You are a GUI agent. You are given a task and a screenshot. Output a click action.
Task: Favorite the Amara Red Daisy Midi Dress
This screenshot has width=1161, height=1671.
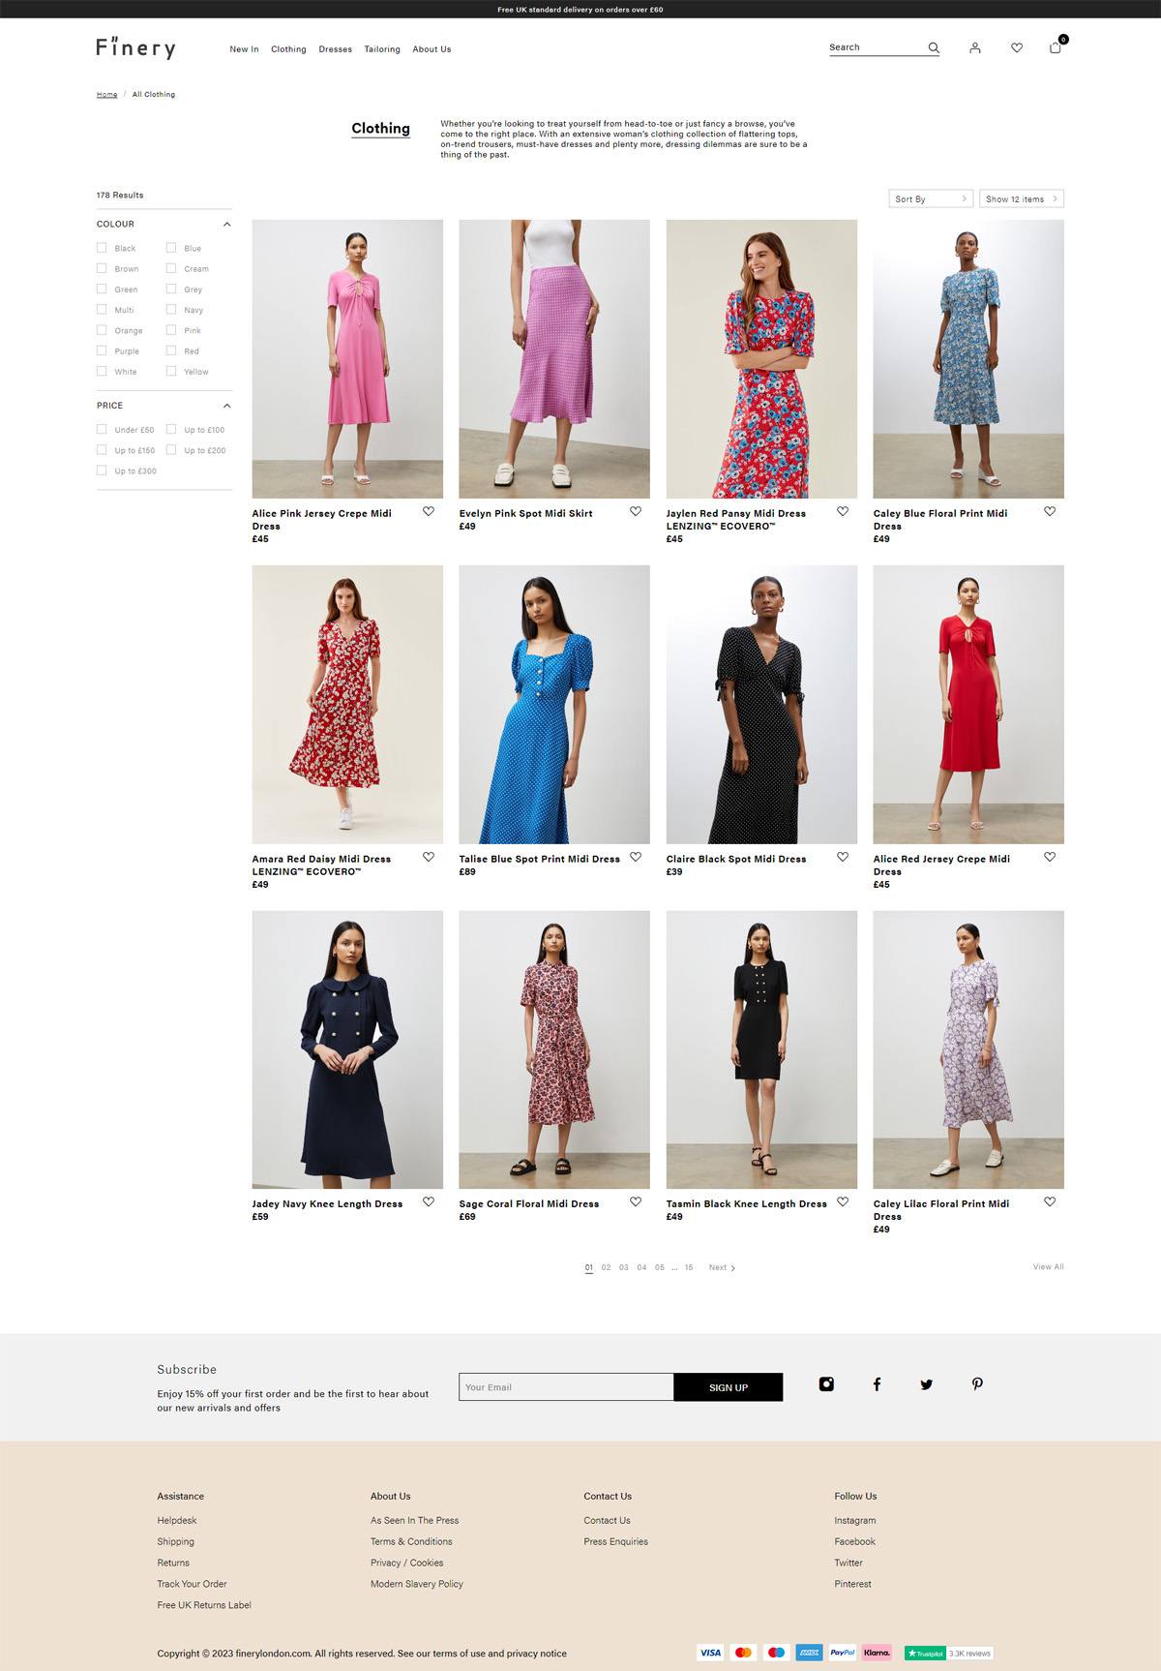429,857
